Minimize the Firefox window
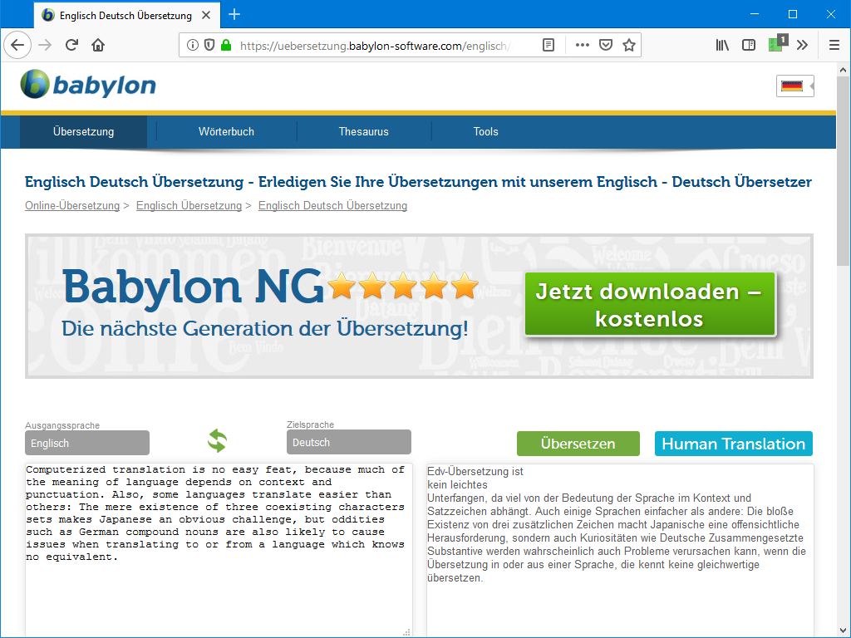The width and height of the screenshot is (851, 638). coord(755,14)
